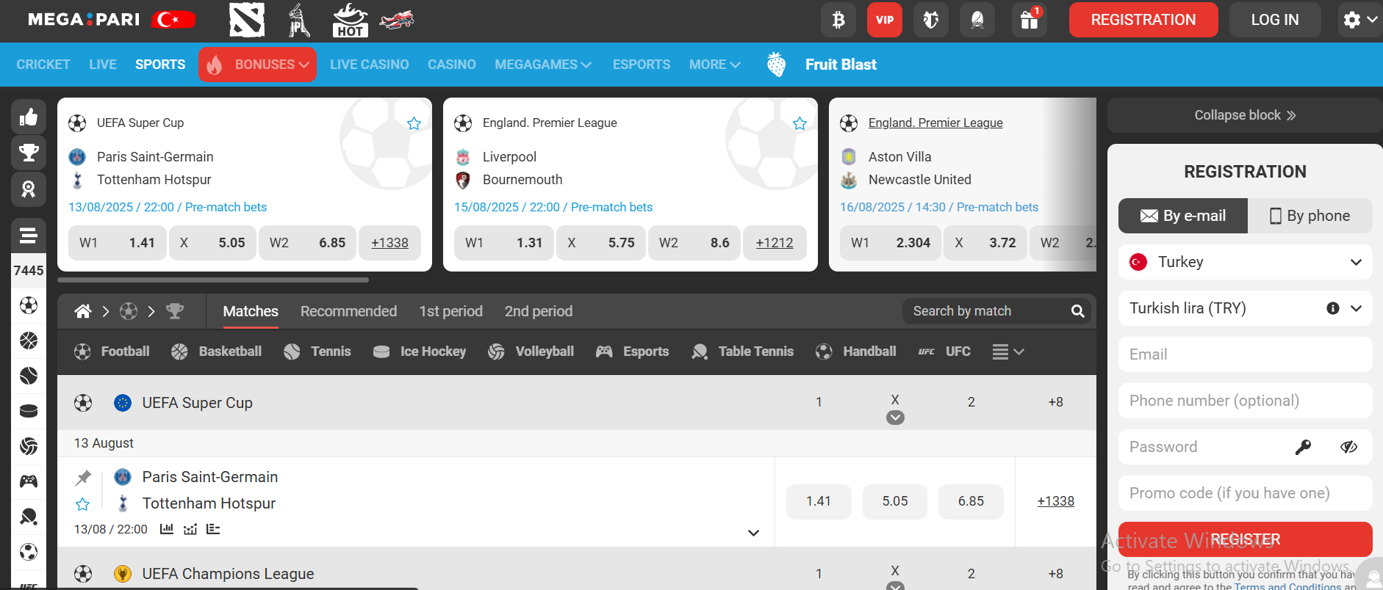Expand UEFA Super Cup X market chevron
Viewport: 1383px width, 590px height.
tap(895, 418)
